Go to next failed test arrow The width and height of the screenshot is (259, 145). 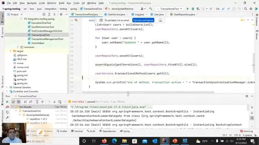click(54, 102)
